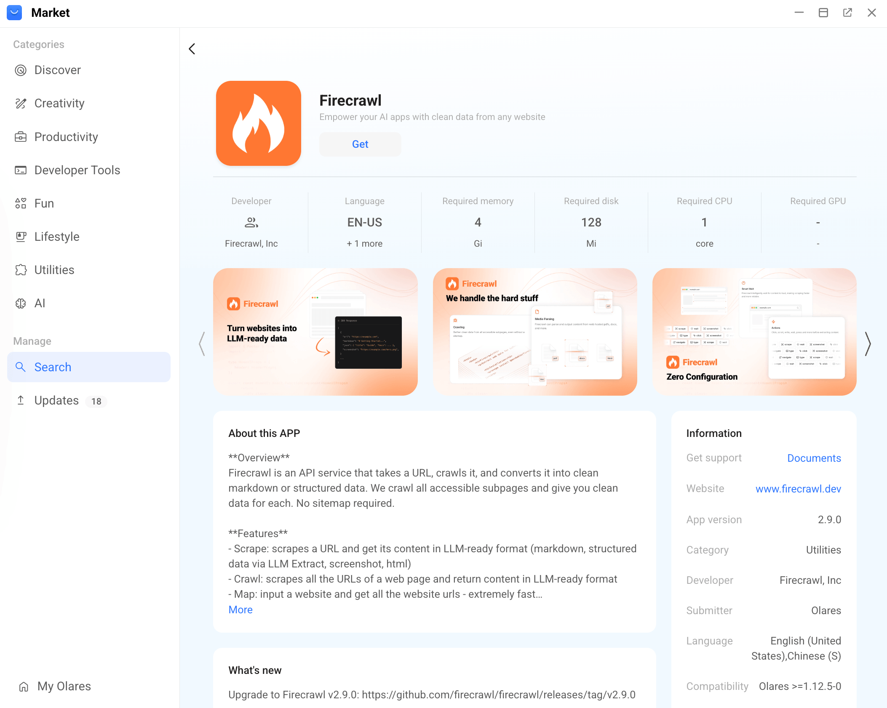The height and width of the screenshot is (708, 887).
Task: Go back using the left arrow
Action: 192,49
